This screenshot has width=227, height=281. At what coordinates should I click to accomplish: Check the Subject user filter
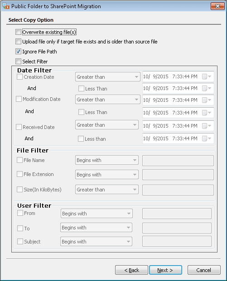pos(20,242)
